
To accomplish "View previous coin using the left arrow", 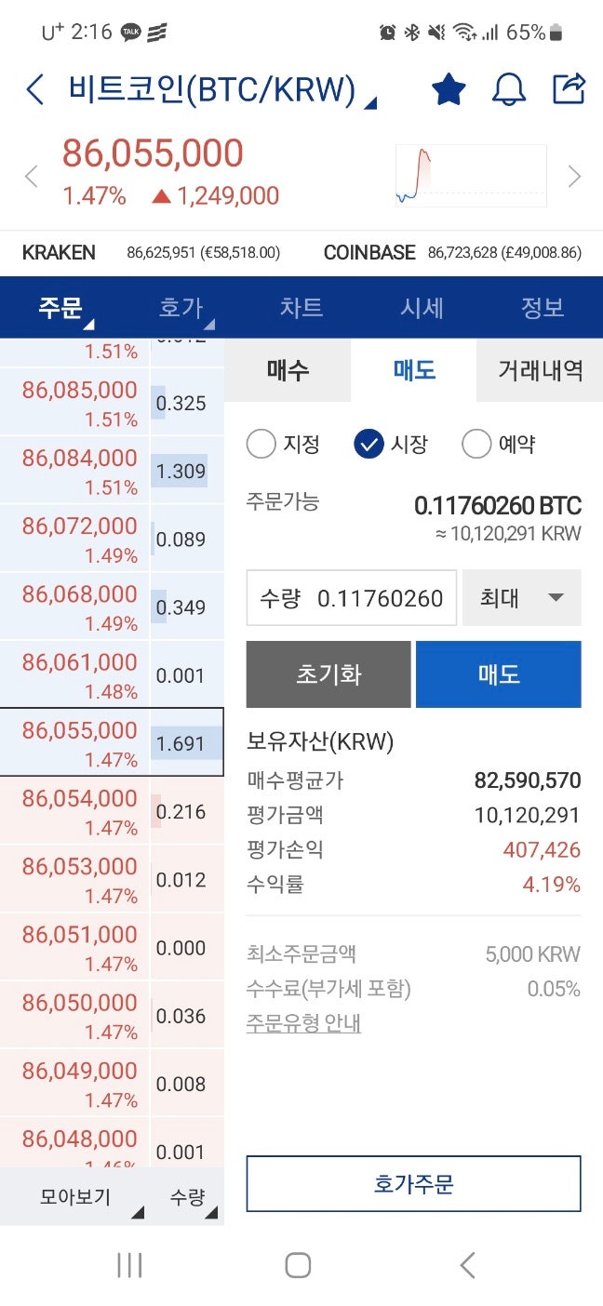I will pyautogui.click(x=29, y=175).
